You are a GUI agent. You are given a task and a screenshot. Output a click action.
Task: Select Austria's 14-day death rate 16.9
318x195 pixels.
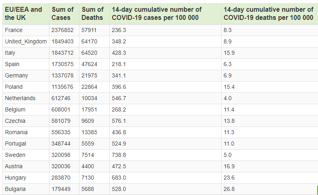(229, 166)
